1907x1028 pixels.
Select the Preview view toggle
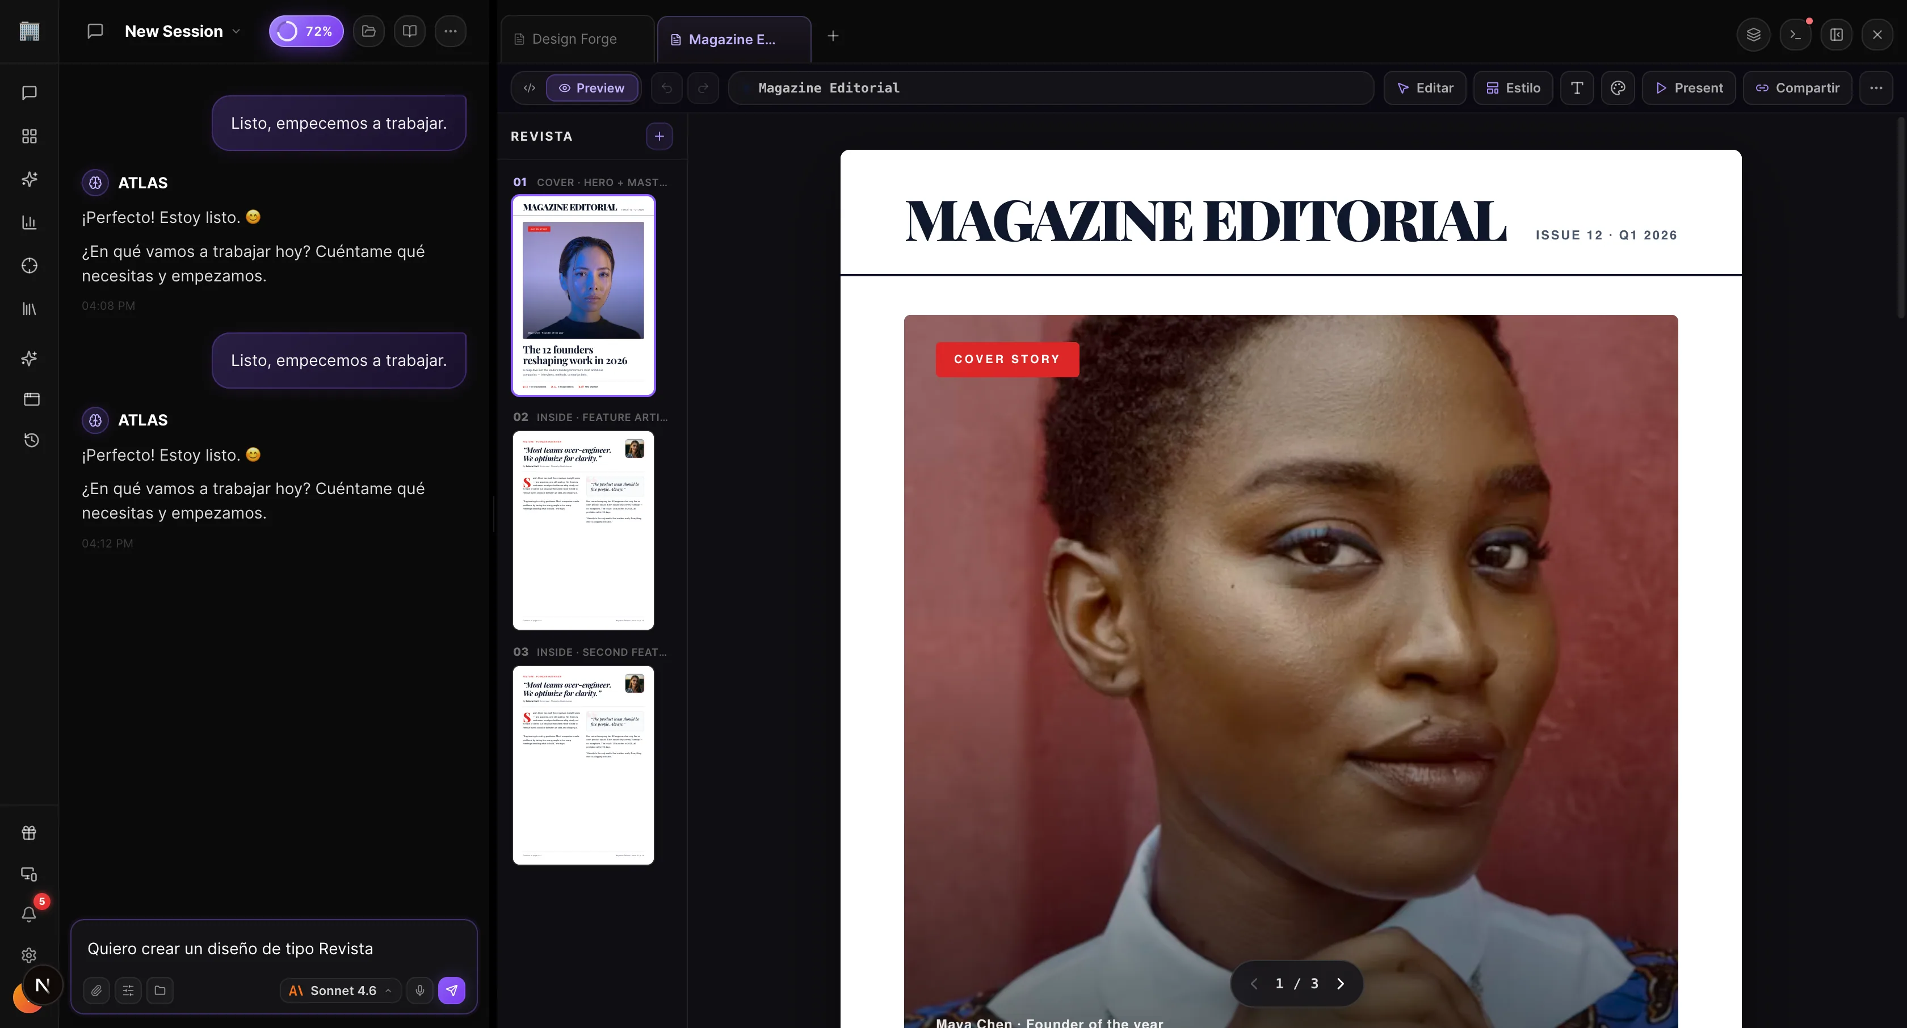[592, 88]
